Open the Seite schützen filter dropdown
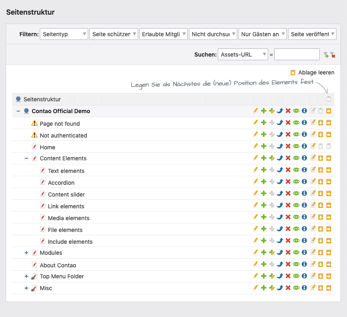This screenshot has width=347, height=317. pyautogui.click(x=114, y=34)
